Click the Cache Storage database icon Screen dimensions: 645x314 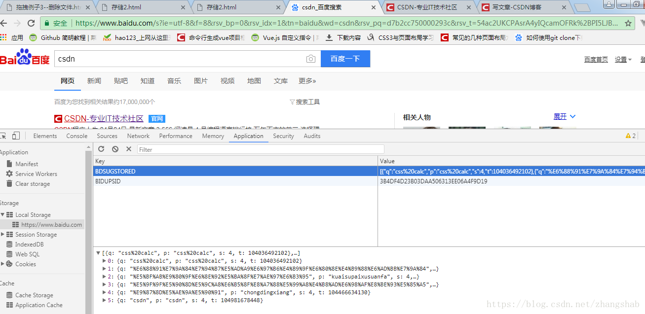point(9,295)
